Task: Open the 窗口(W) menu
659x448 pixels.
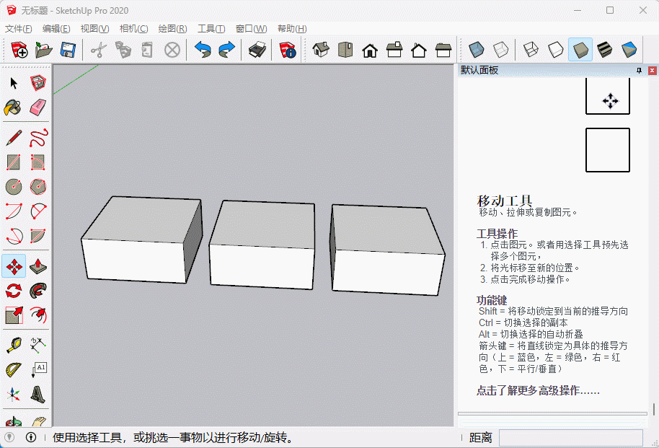Action: [251, 29]
